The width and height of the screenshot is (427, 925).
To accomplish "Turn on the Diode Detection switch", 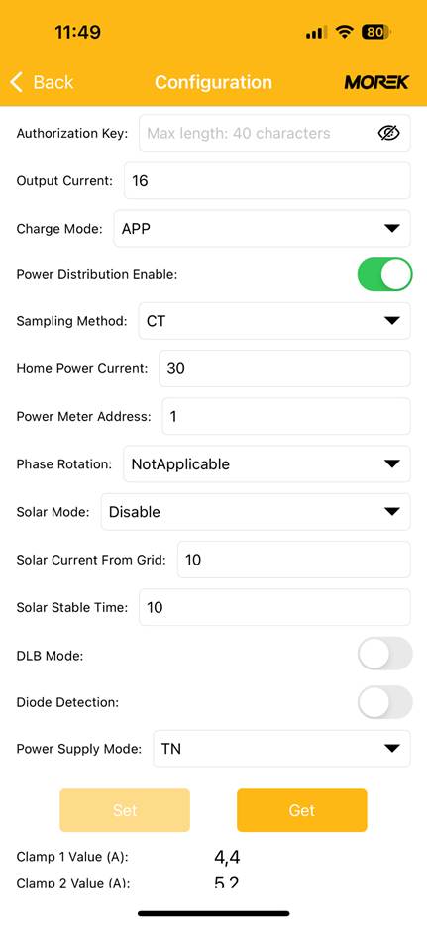I will (384, 702).
